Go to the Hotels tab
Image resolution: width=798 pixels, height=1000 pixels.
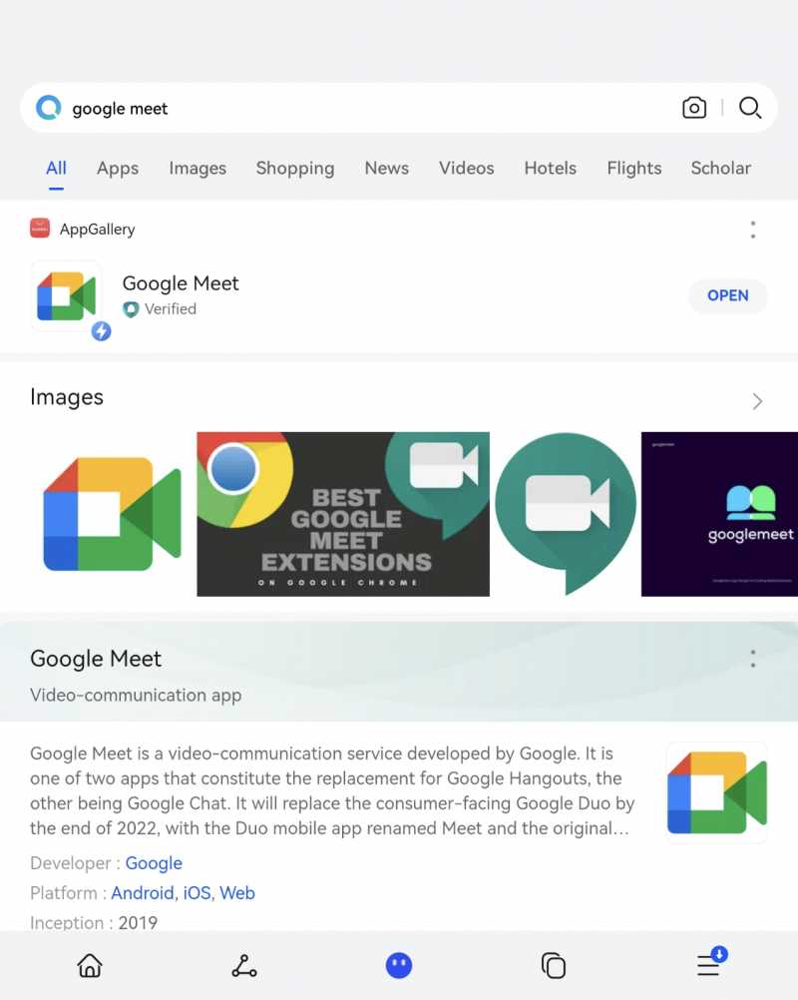coord(550,169)
